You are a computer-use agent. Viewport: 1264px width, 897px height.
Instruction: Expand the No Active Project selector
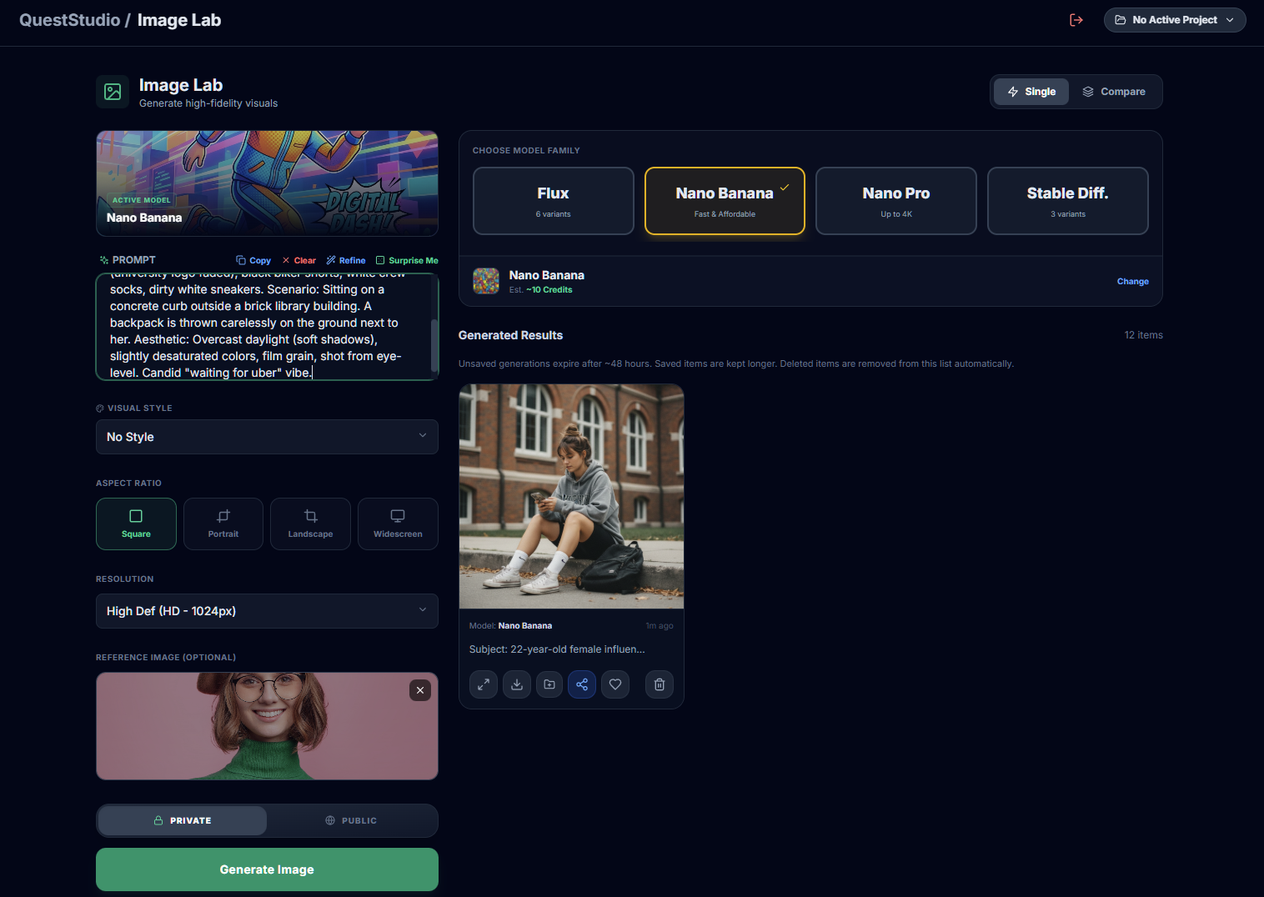1174,19
